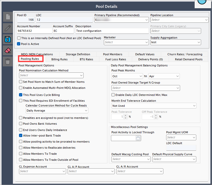
Task: Switch to Retail Demand Pools tab
Action: [x=189, y=59]
